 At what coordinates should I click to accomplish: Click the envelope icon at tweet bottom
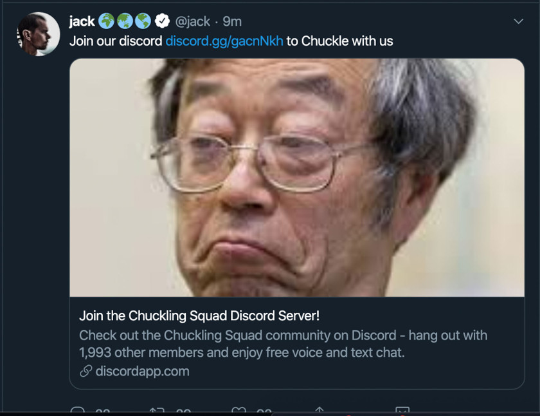(x=402, y=410)
